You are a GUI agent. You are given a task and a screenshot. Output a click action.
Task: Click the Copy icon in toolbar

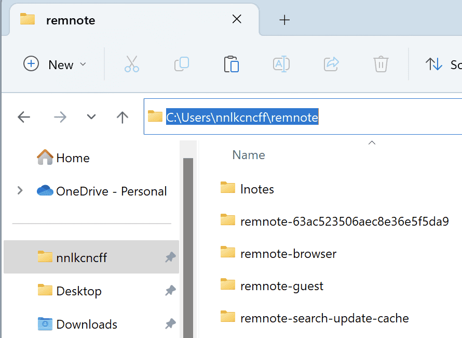[x=181, y=64]
